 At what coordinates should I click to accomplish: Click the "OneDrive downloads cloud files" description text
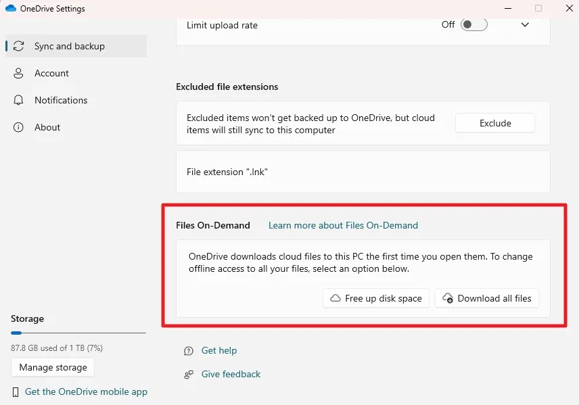click(x=361, y=262)
